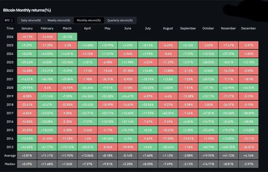Click the 2024 February +43.55% cell
Viewport: 268px width, 172px height.
click(x=47, y=54)
